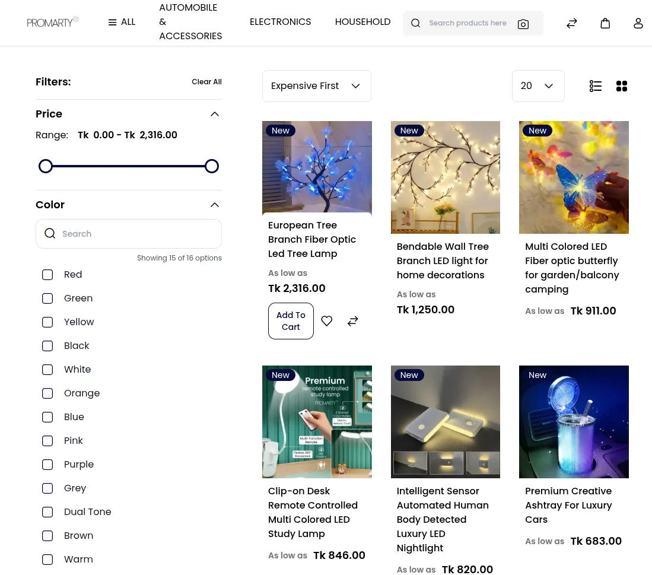The image size is (652, 575).
Task: Open Intelligent Sensor Automated nightlight title
Action: click(443, 519)
